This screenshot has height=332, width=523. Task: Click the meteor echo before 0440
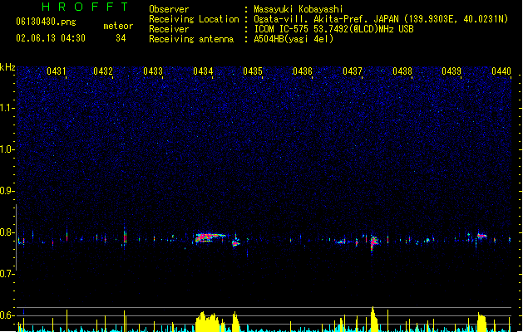[x=481, y=236]
